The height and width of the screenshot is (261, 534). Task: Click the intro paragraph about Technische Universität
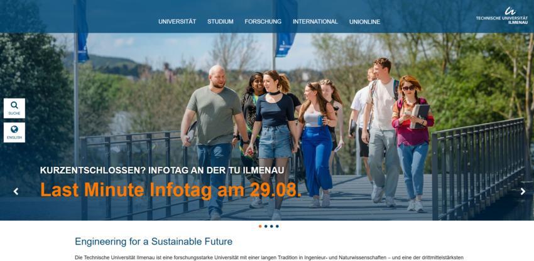(x=269, y=258)
